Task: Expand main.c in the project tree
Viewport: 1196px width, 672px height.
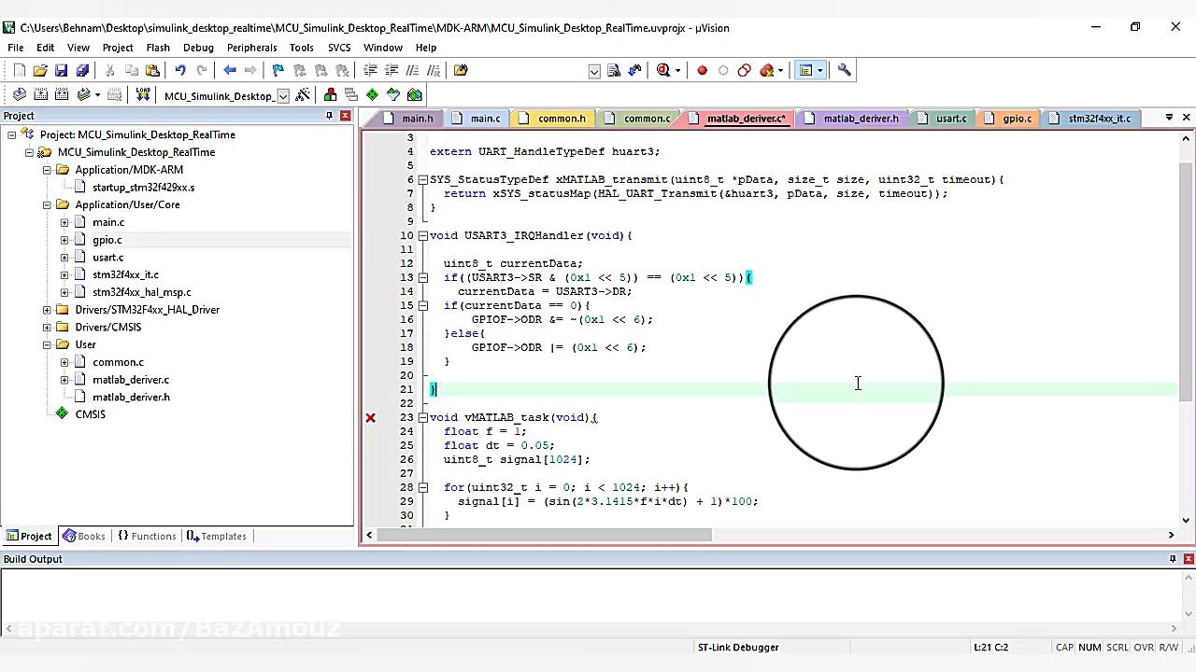Action: (64, 222)
